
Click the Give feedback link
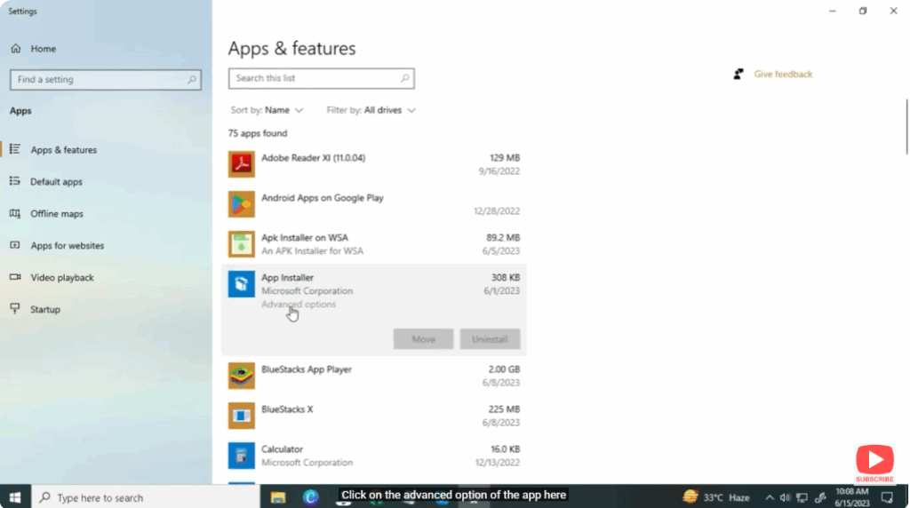tap(782, 75)
